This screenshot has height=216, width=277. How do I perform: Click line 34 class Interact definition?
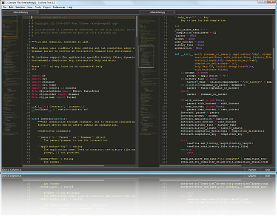point(49,119)
